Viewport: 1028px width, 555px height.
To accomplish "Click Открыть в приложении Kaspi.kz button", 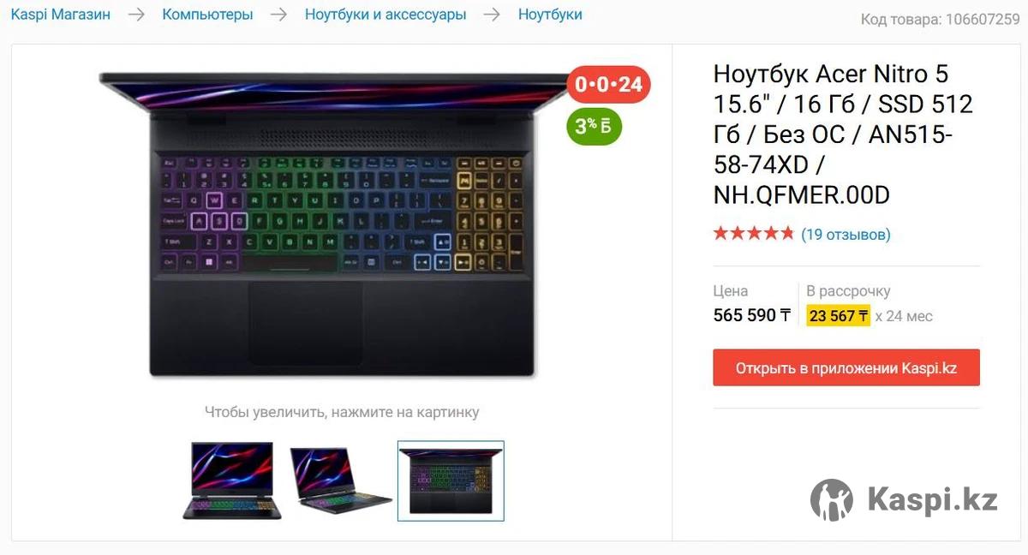I will click(x=846, y=367).
